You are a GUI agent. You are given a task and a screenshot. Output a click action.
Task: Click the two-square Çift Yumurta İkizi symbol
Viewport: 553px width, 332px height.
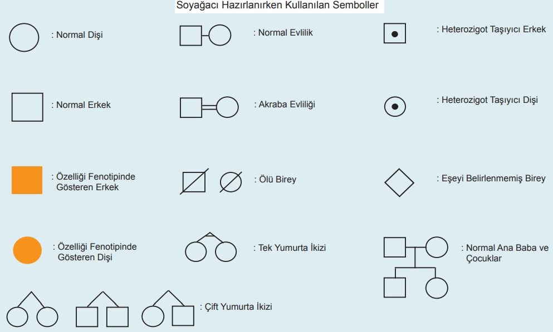(102, 309)
